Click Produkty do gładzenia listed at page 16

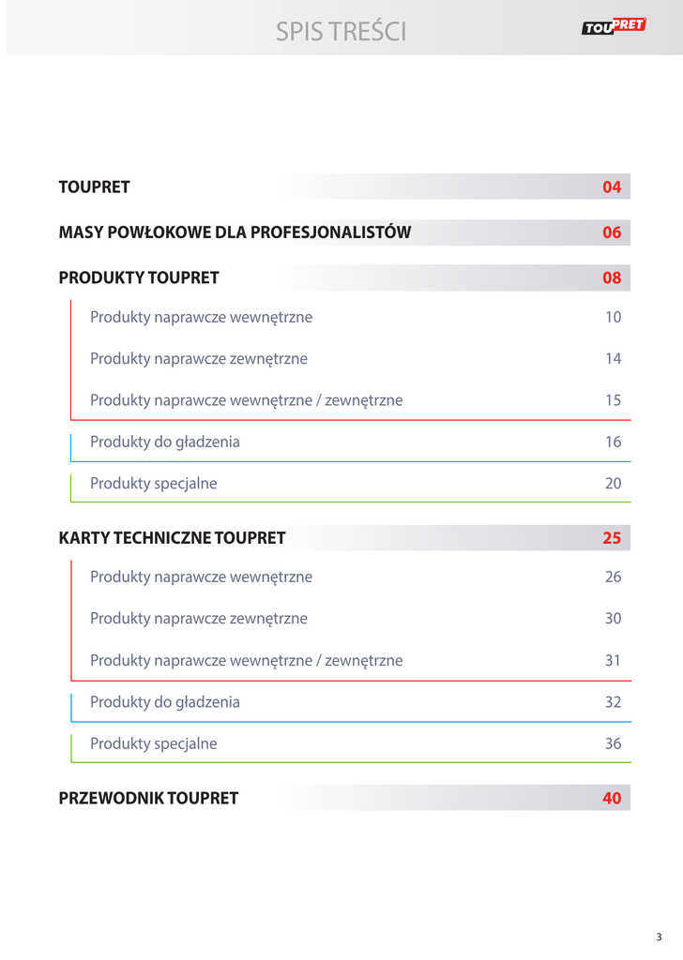pos(164,442)
